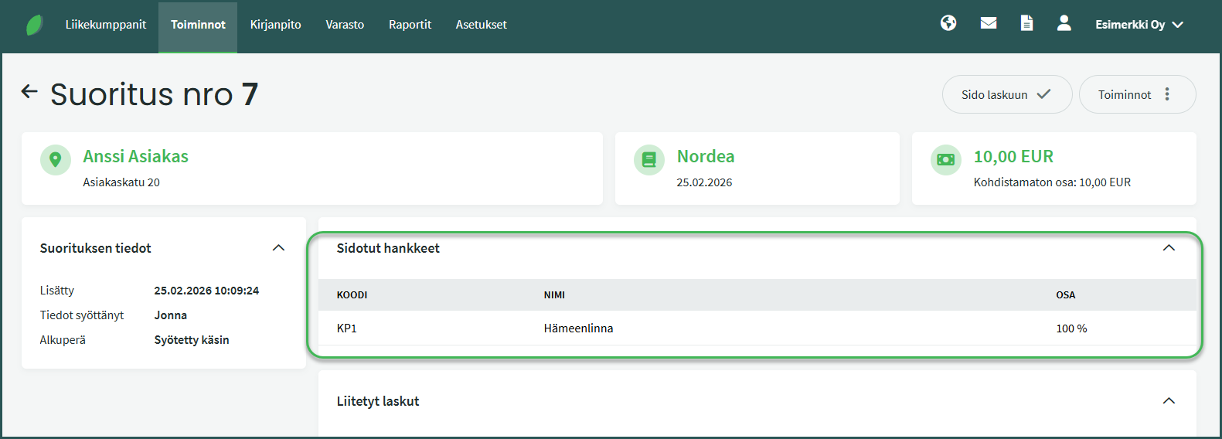Collapse the Sidotut hankkeet section
This screenshot has height=439, width=1222.
(x=1169, y=248)
